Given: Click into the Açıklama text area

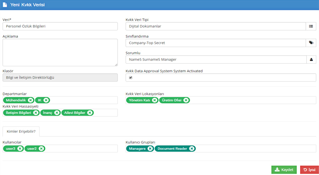Looking at the screenshot, I should click(60, 52).
